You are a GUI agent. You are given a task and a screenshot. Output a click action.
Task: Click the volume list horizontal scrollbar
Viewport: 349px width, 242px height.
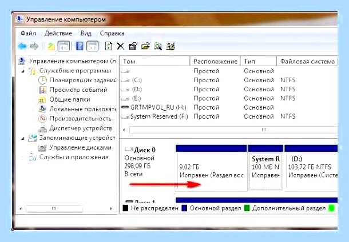click(233, 130)
